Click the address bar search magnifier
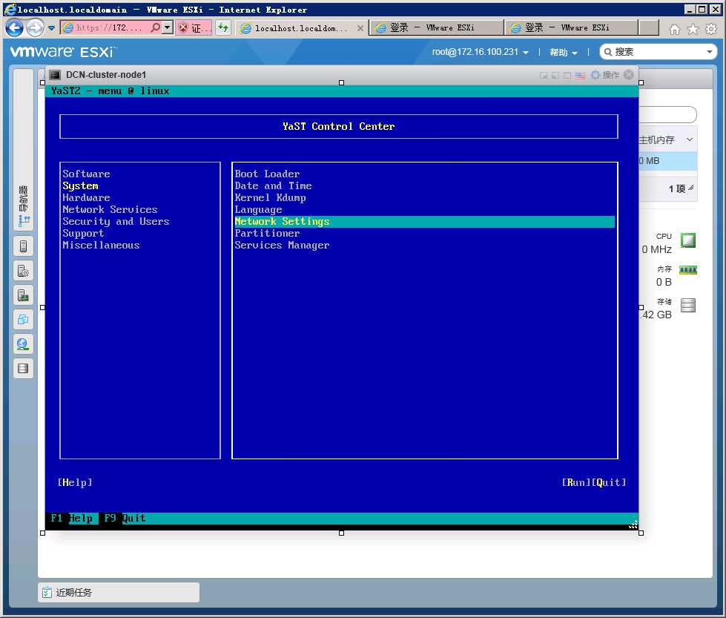 click(156, 27)
